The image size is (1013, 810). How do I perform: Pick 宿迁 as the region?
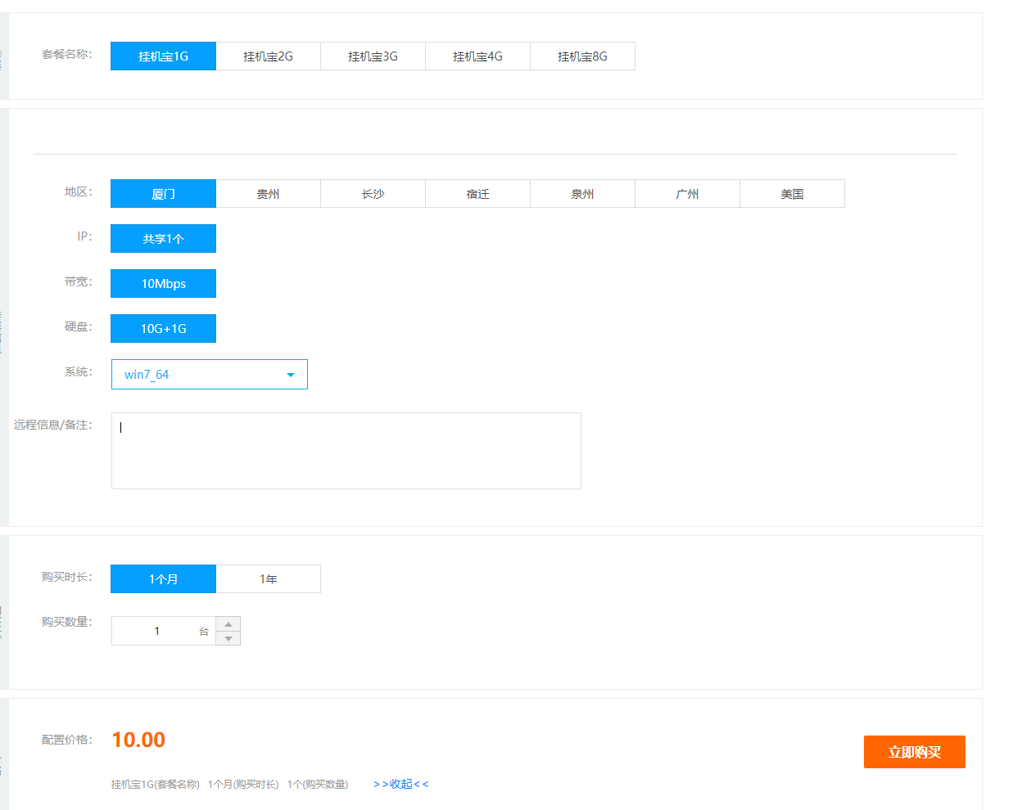click(477, 194)
